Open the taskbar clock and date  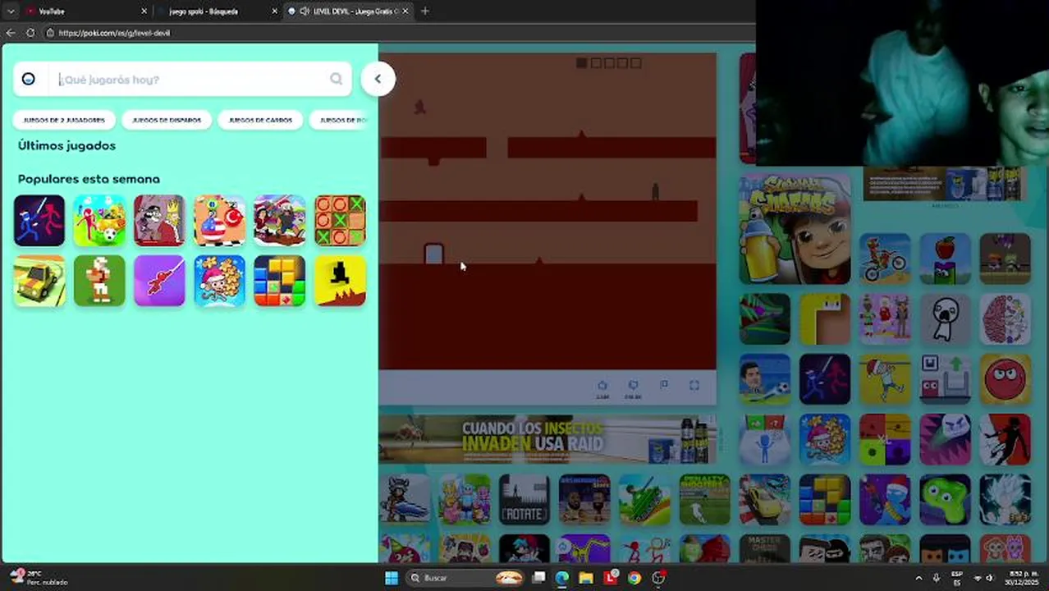1020,578
